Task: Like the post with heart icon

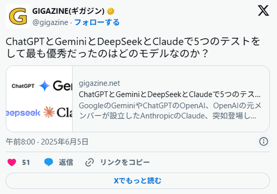Action: coord(12,162)
